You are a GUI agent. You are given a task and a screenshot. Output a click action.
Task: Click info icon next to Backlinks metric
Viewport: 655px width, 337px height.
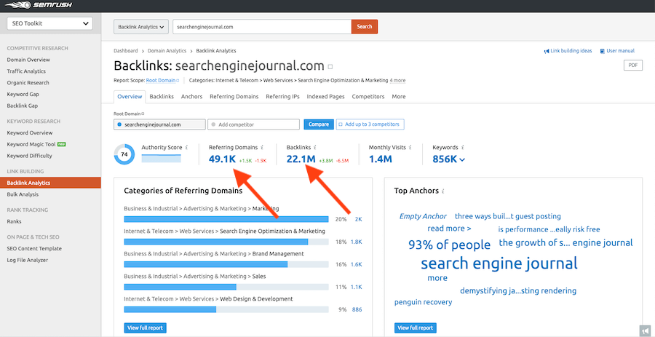point(314,148)
